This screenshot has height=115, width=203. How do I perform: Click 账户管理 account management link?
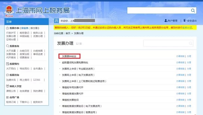tap(173, 21)
